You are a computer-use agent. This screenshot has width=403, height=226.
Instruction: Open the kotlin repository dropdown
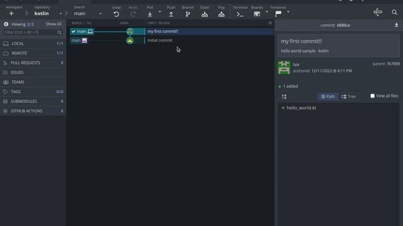point(60,14)
